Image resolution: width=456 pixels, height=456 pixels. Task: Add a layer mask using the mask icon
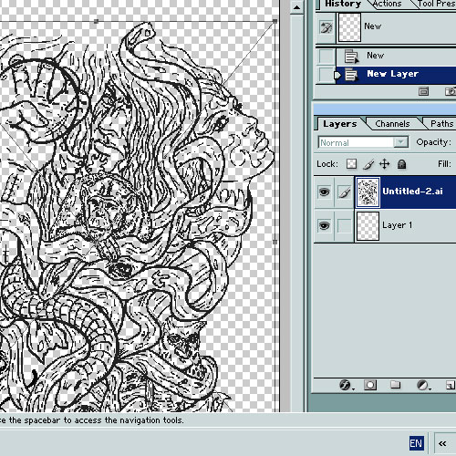[370, 385]
